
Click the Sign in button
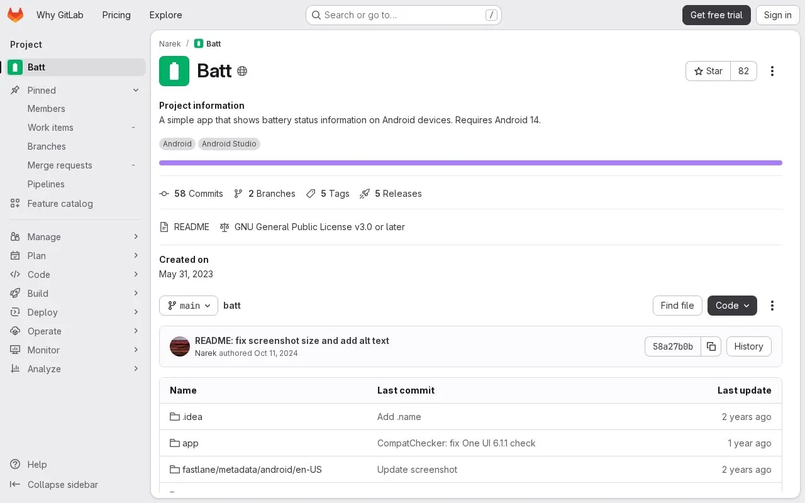778,15
